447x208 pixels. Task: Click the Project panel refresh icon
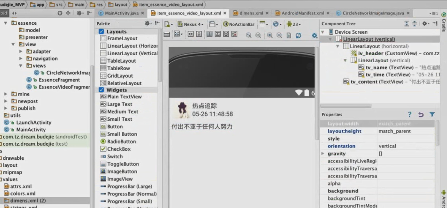coord(59,13)
